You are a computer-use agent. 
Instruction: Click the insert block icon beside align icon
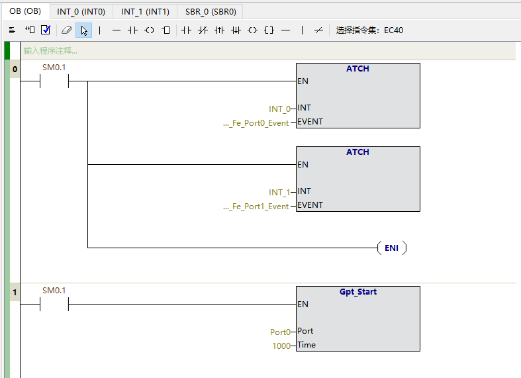[30, 30]
